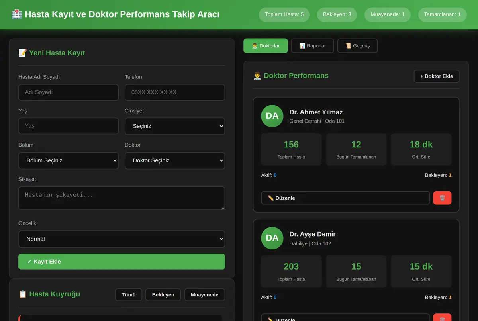Filter the queue by Muayenede
478x321 pixels.
point(204,295)
